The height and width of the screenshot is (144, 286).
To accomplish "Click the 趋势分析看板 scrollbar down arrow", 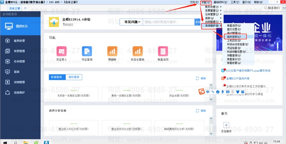I will 211,134.
